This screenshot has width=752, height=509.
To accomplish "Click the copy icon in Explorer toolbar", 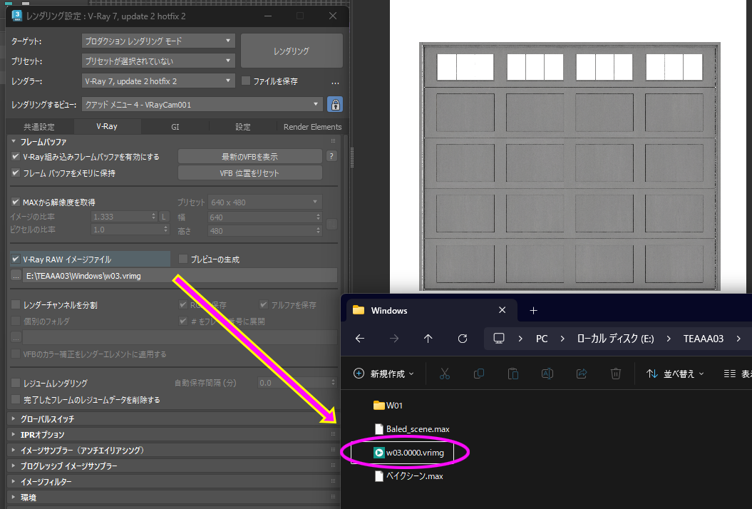I will tap(479, 374).
